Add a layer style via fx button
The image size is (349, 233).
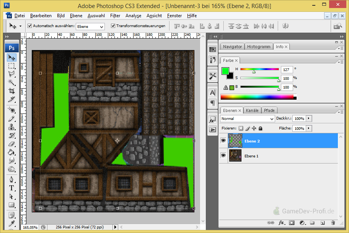pyautogui.click(x=281, y=223)
